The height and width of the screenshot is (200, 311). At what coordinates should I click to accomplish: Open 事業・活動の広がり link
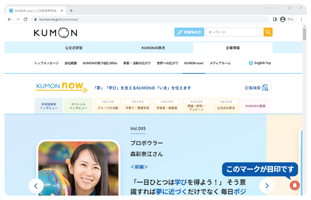(137, 63)
